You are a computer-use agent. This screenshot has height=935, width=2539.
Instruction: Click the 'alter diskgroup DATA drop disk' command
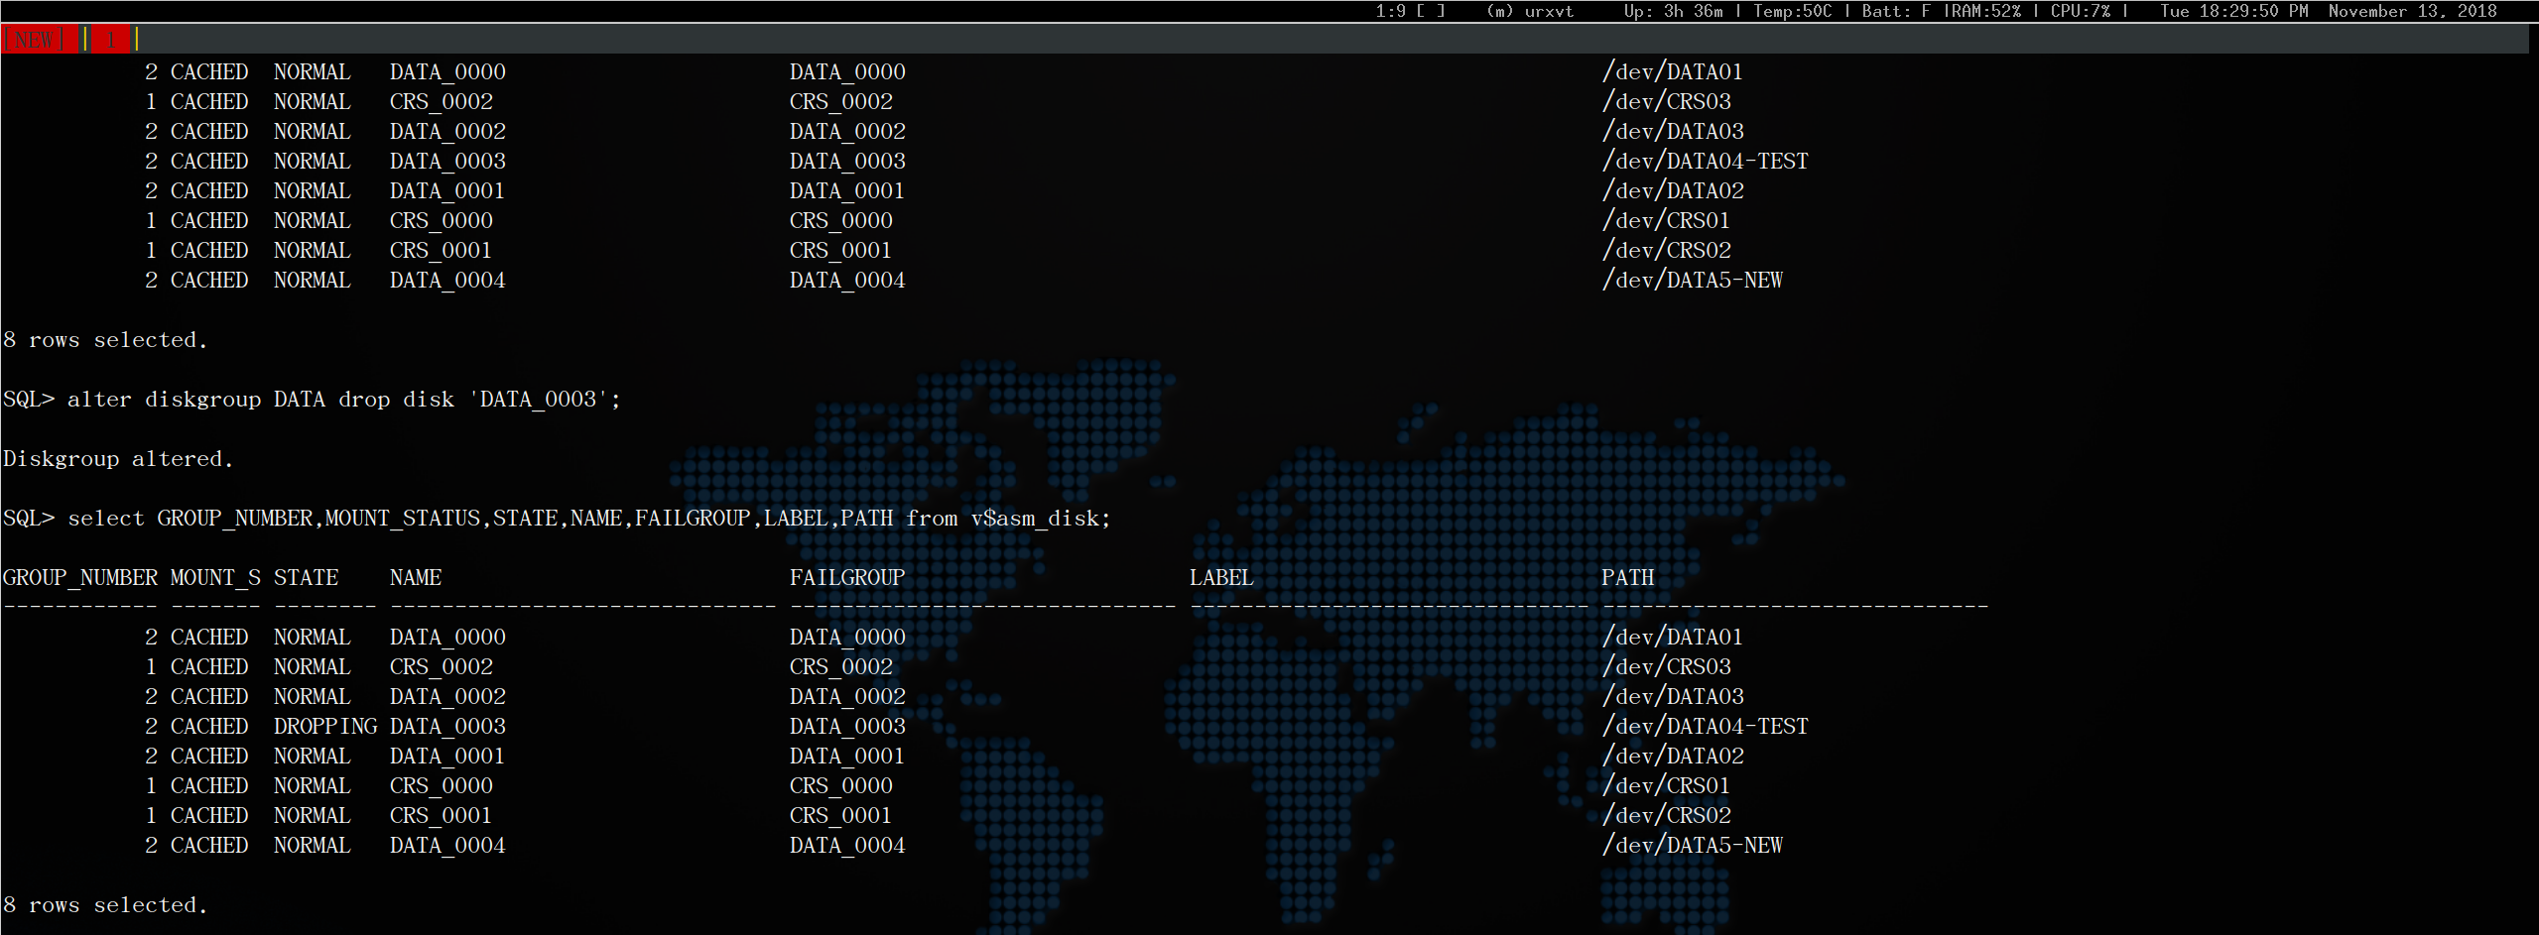click(343, 400)
